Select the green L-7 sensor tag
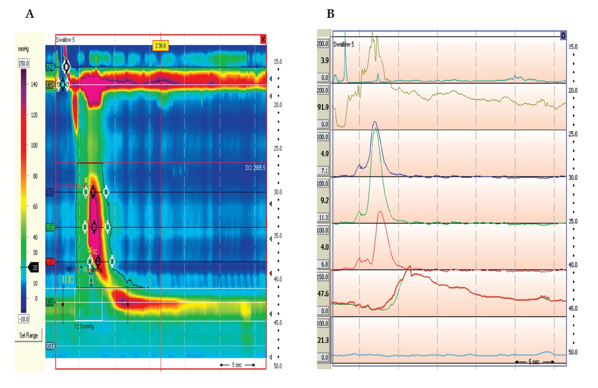The height and width of the screenshot is (388, 598). [50, 227]
